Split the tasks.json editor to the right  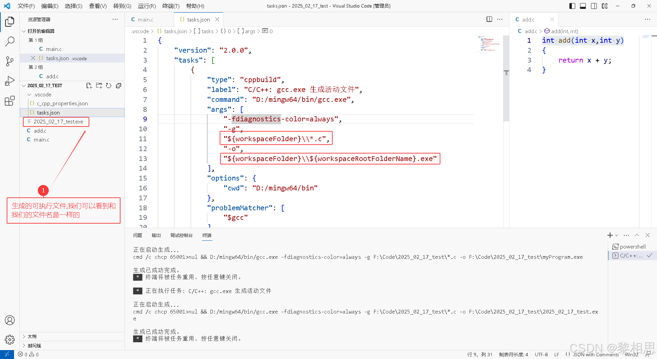pos(489,19)
